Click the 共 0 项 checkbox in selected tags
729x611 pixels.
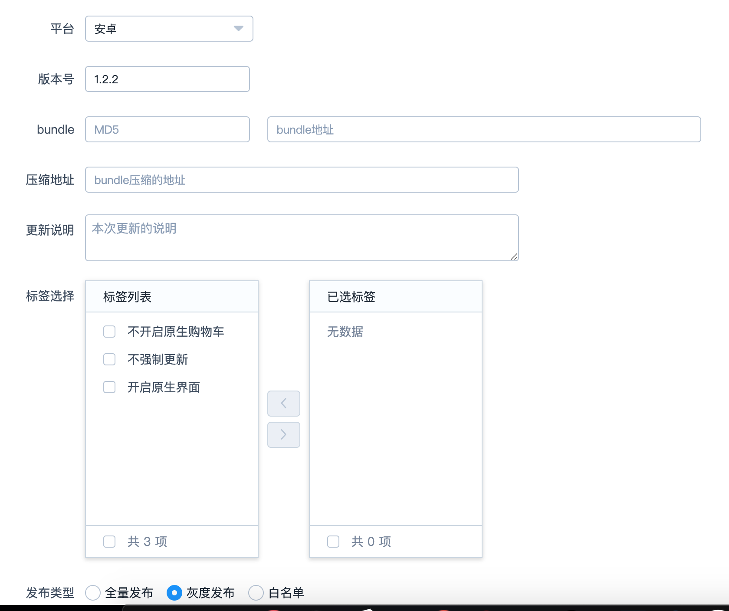click(x=333, y=542)
